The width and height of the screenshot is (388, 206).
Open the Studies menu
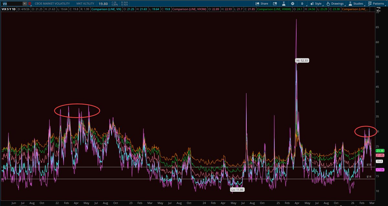(x=357, y=4)
